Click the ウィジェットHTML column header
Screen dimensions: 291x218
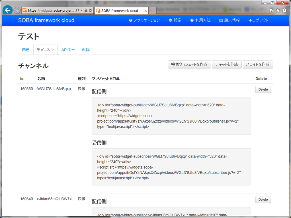(106, 79)
